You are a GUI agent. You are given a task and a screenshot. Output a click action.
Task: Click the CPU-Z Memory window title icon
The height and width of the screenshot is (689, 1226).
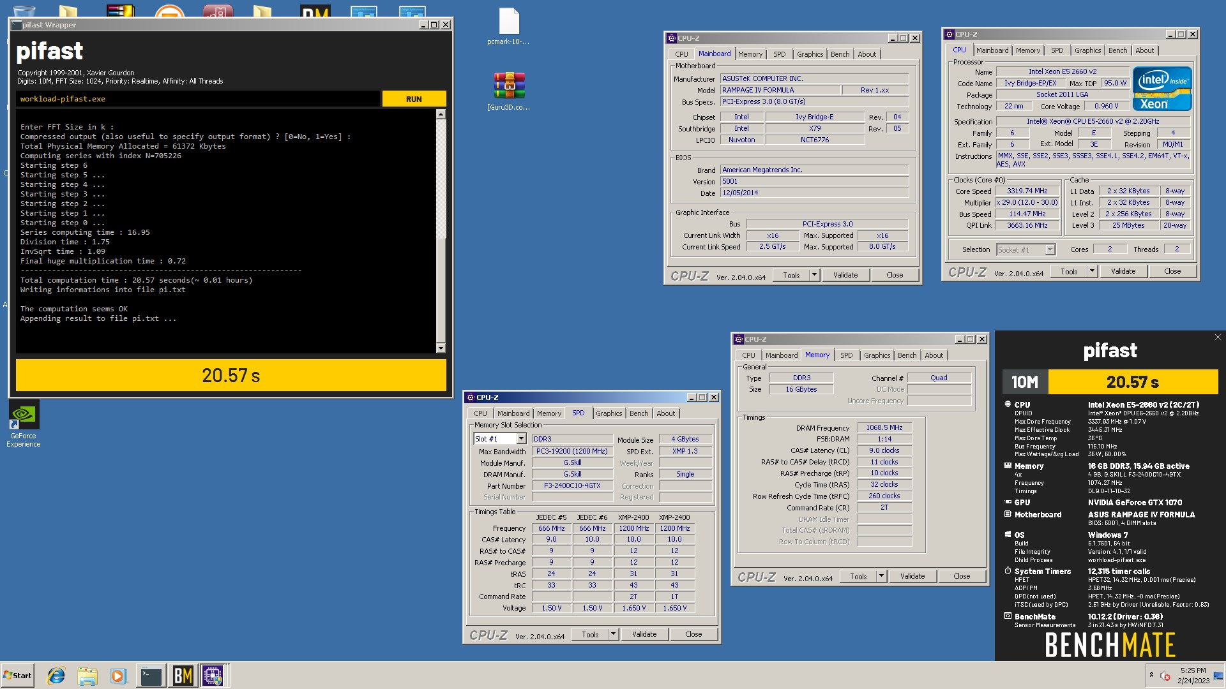(739, 339)
